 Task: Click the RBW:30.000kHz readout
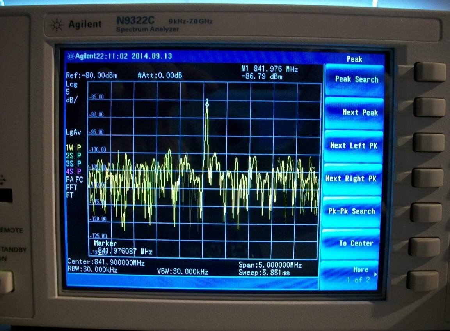pyautogui.click(x=92, y=270)
